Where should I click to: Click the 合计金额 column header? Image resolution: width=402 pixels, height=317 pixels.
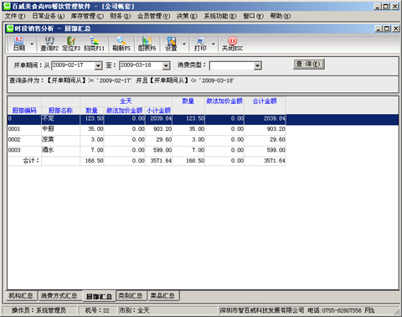(265, 101)
